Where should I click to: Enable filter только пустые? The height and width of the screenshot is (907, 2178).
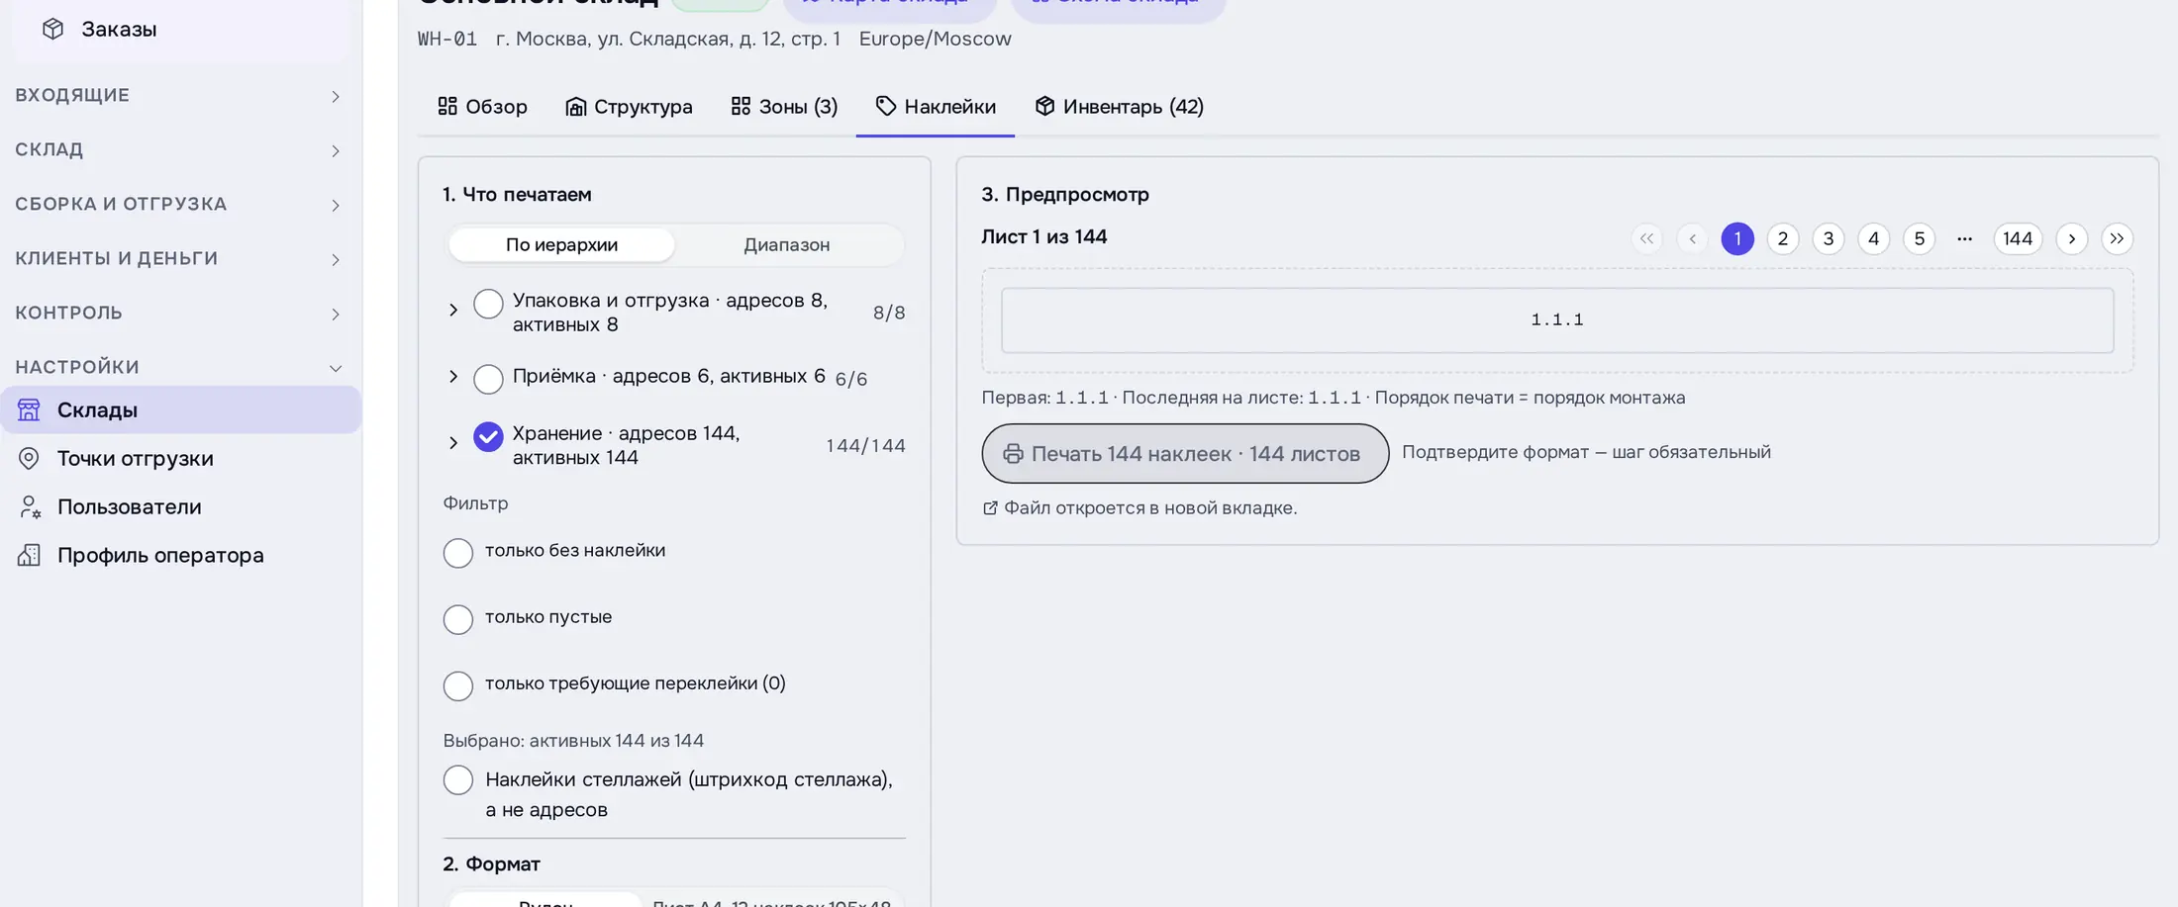click(x=457, y=619)
